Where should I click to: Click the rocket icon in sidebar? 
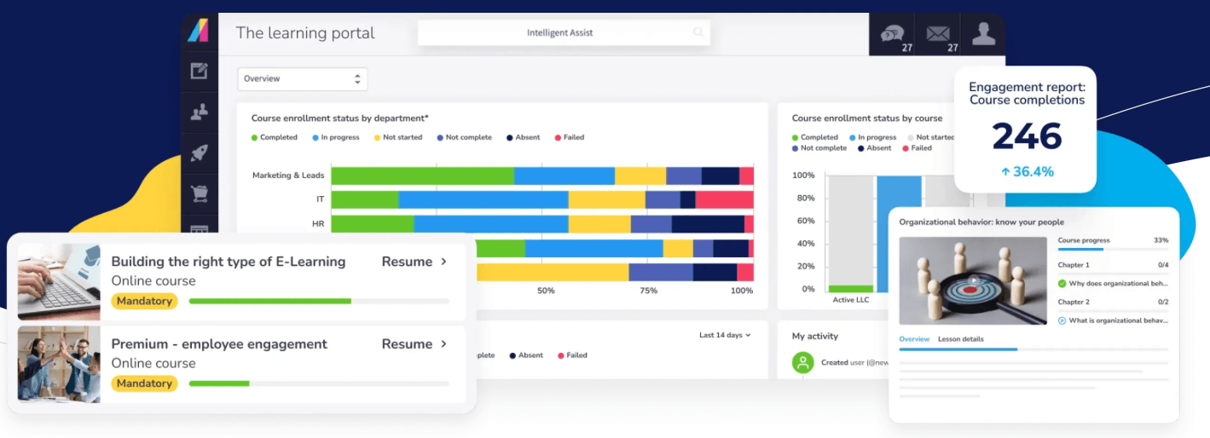click(199, 153)
